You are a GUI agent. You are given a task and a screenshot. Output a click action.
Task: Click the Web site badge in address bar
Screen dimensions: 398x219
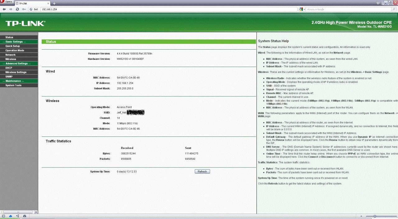(x=34, y=9)
